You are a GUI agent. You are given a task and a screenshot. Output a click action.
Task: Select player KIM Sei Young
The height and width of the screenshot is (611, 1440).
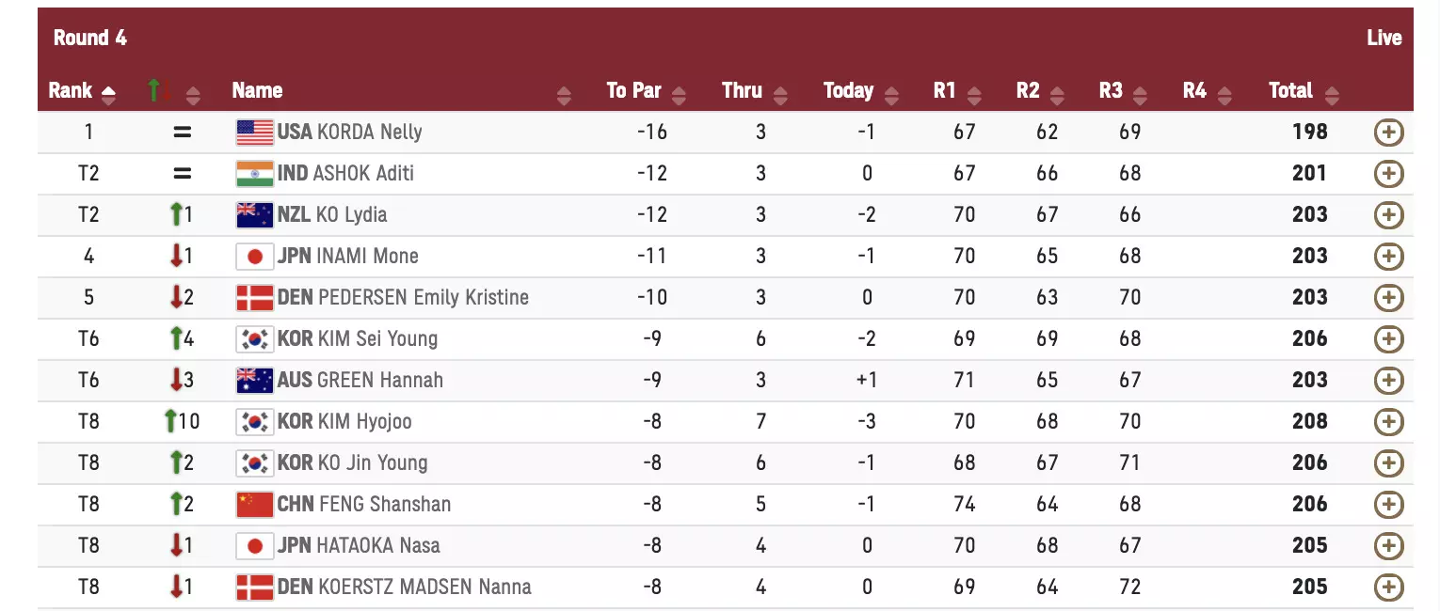point(376,339)
